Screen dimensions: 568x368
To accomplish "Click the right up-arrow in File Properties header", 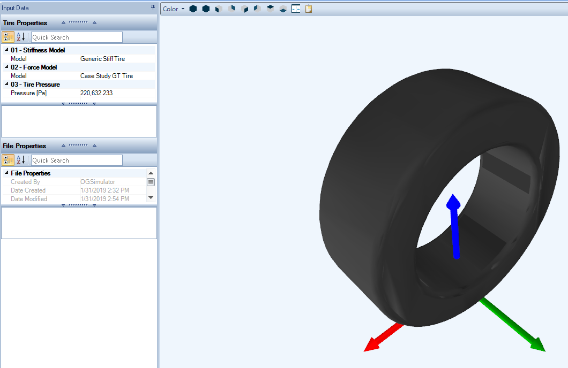I will tap(94, 145).
